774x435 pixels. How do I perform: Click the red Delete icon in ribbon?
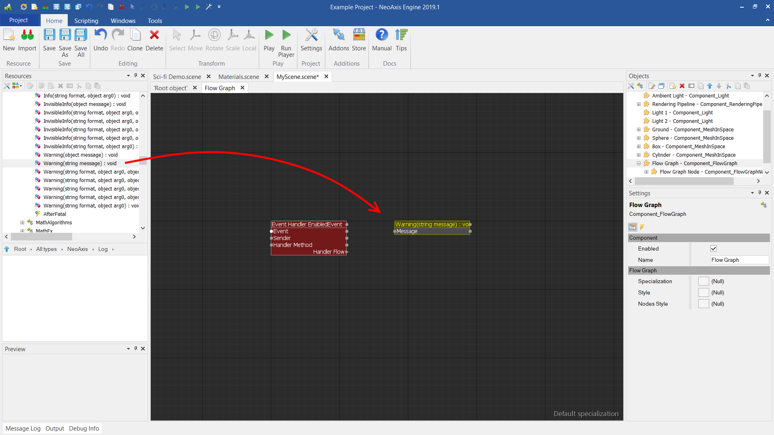click(x=154, y=35)
